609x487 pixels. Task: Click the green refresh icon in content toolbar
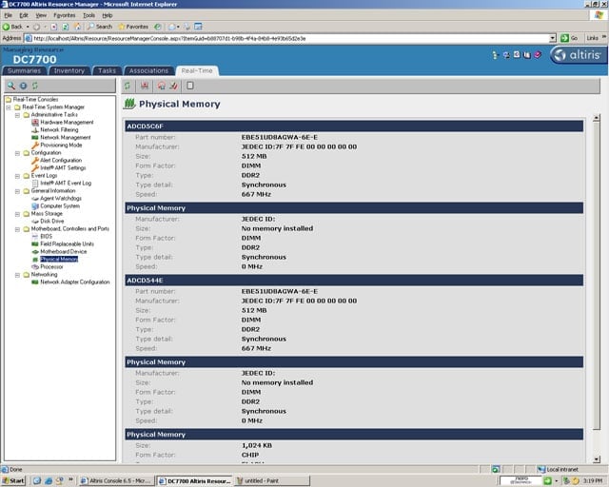pos(128,86)
